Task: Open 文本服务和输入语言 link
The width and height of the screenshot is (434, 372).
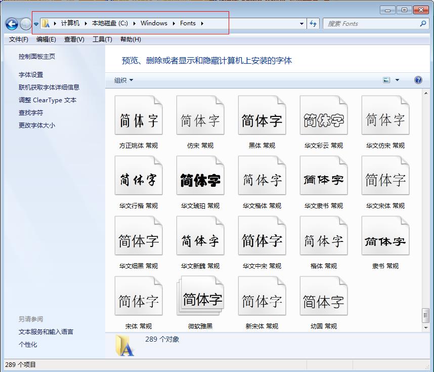Action: (x=46, y=332)
